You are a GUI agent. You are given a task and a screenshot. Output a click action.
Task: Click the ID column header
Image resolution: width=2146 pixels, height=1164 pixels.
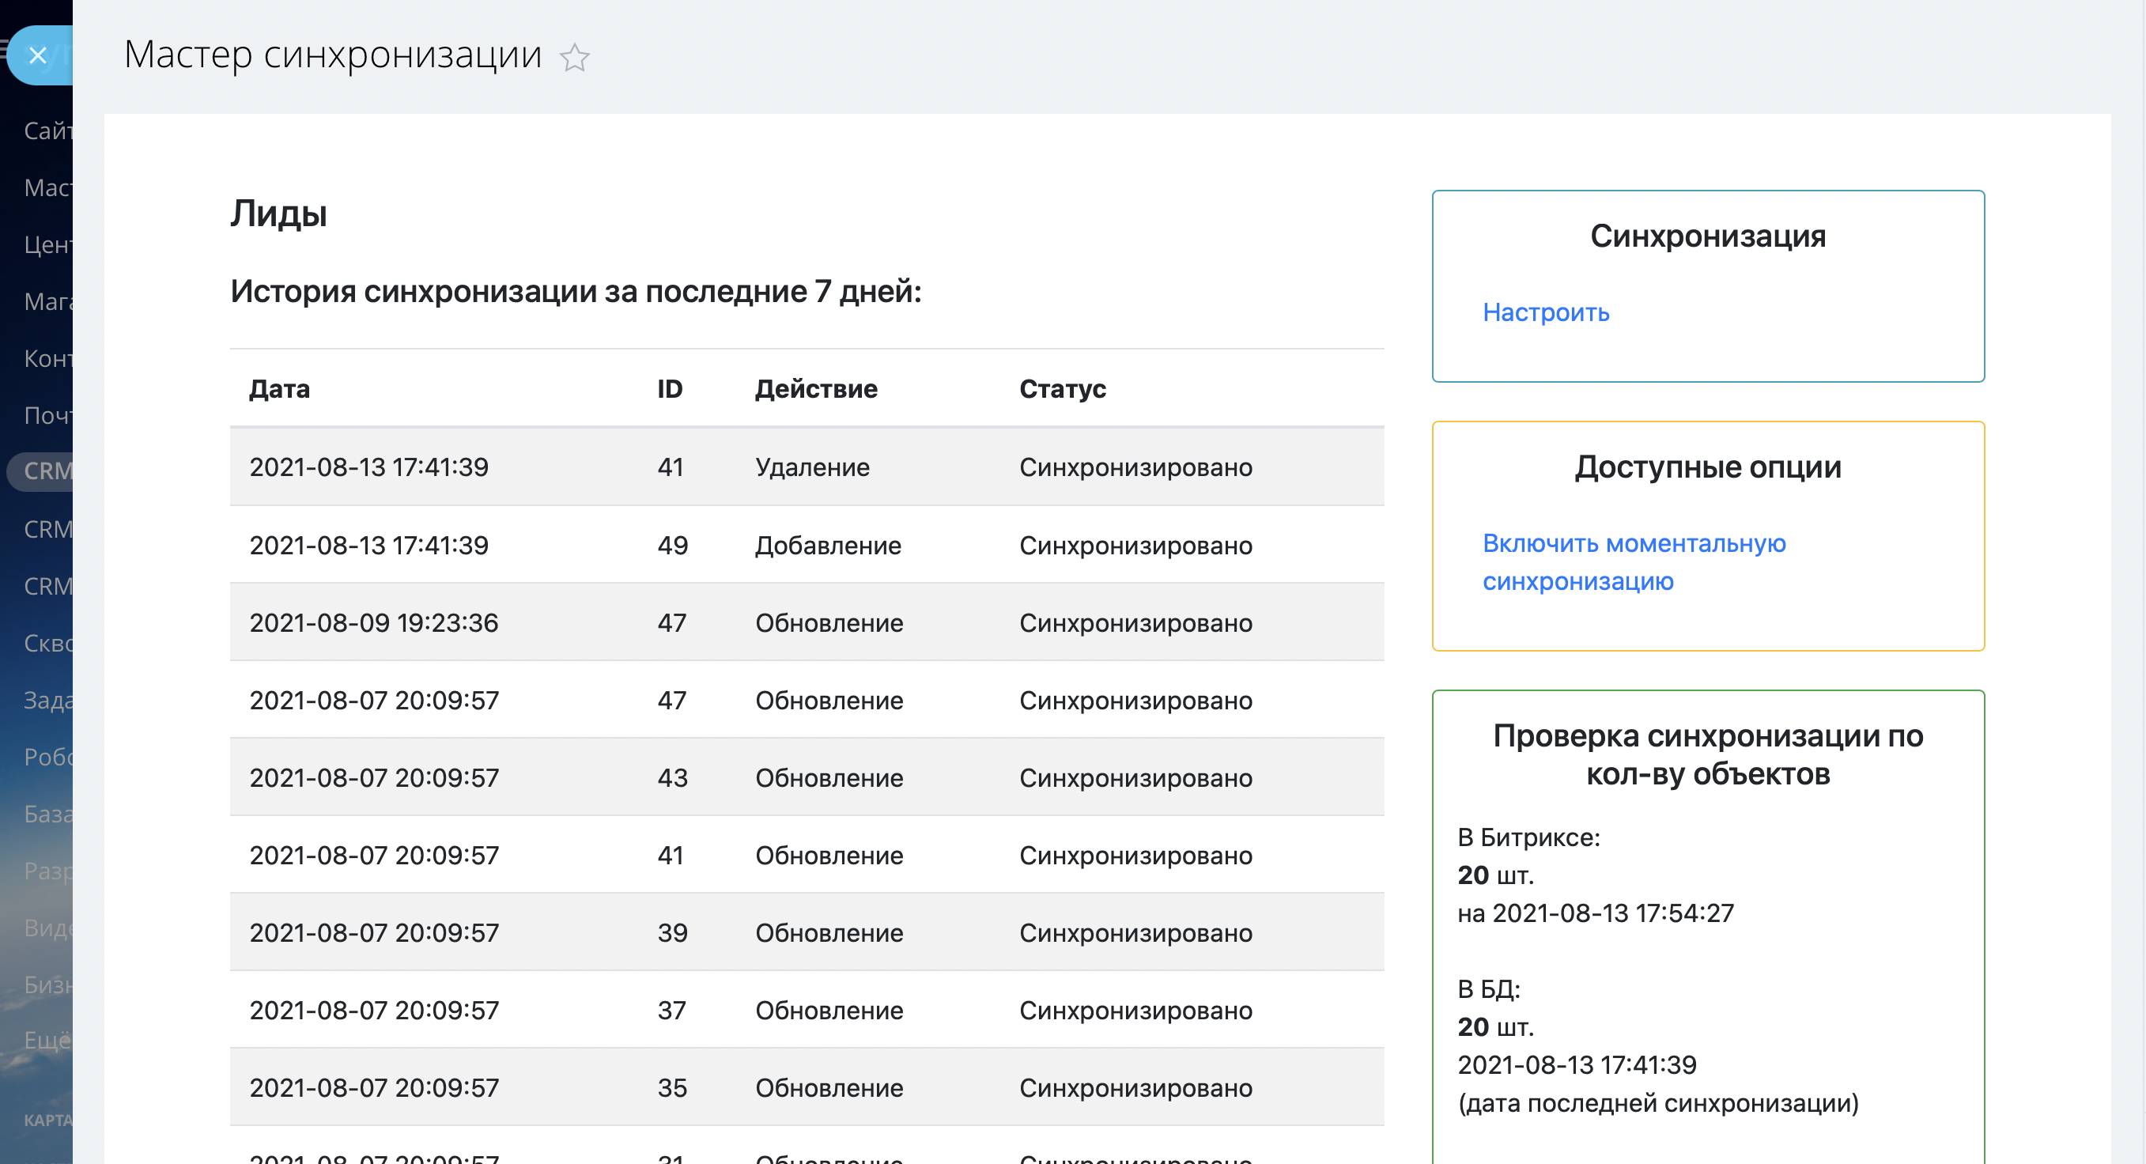pos(669,389)
